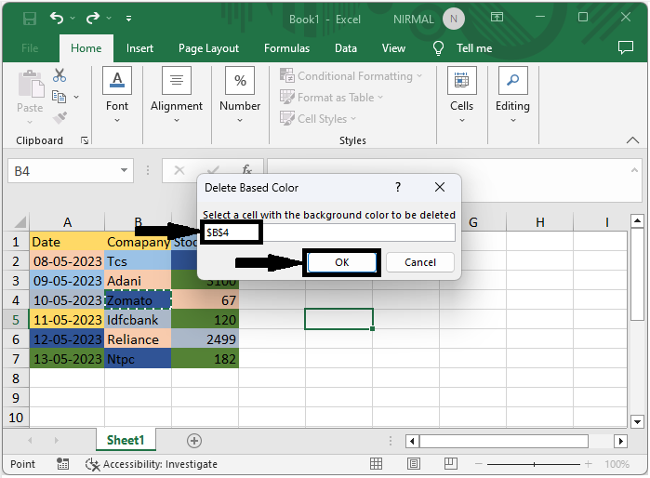Screen dimensions: 650x478
Task: Click the zoom slider track
Action: pos(534,464)
